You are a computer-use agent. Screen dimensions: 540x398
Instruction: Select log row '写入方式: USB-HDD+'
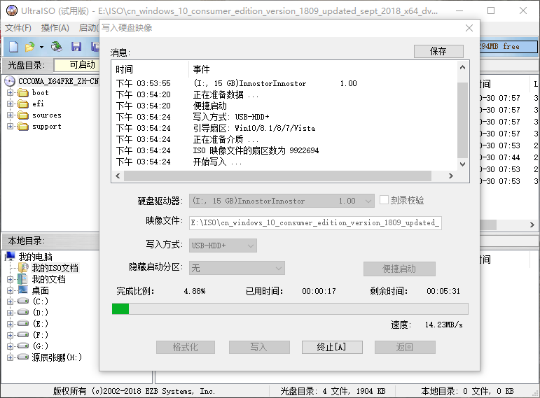click(x=285, y=117)
